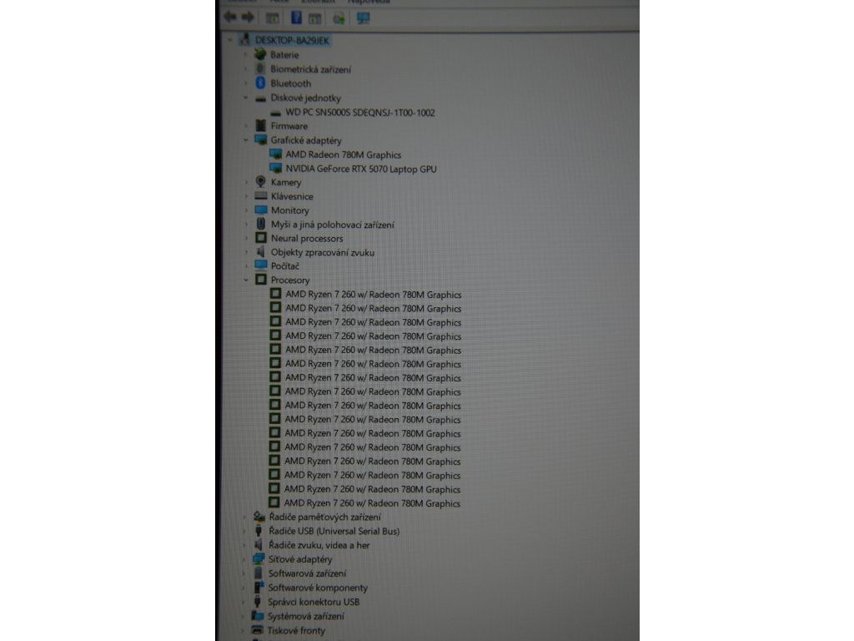
Task: Click the 'Počítač' label
Action: pyautogui.click(x=285, y=266)
